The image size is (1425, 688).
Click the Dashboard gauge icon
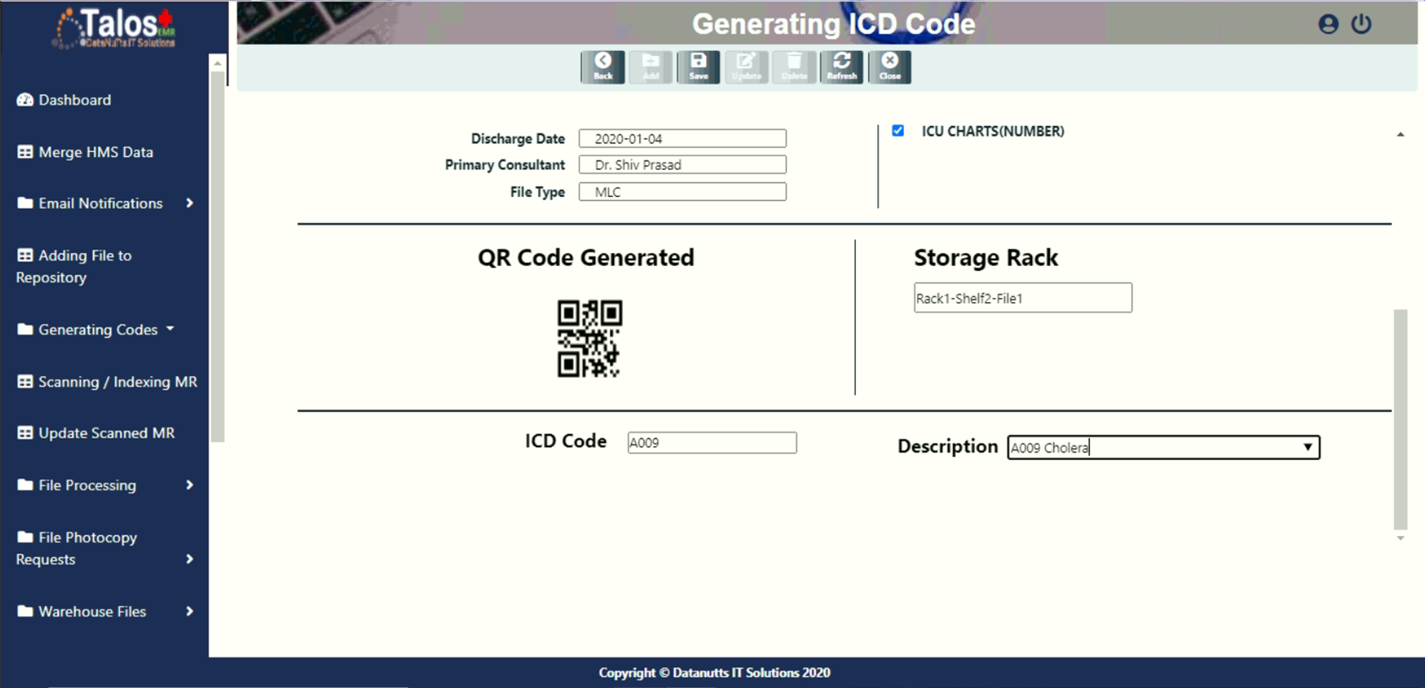(x=25, y=100)
